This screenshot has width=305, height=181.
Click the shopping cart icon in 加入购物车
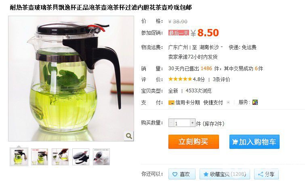[235, 142]
